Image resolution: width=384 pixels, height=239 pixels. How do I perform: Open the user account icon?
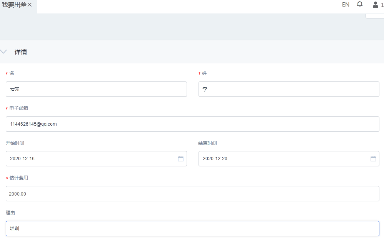[x=375, y=5]
